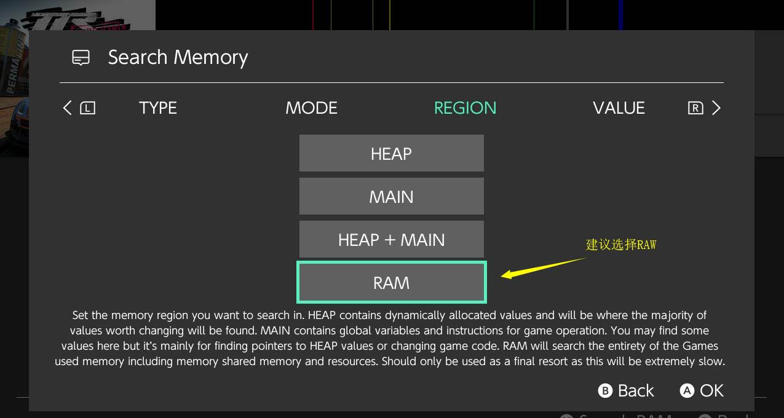Click the L shoulder button icon

(88, 108)
